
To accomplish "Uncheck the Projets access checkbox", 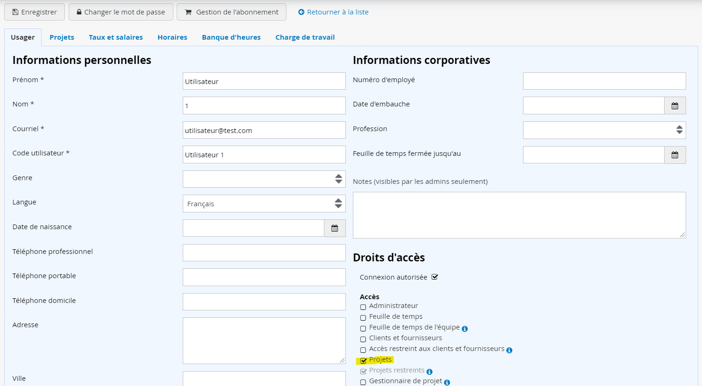I will (x=363, y=361).
